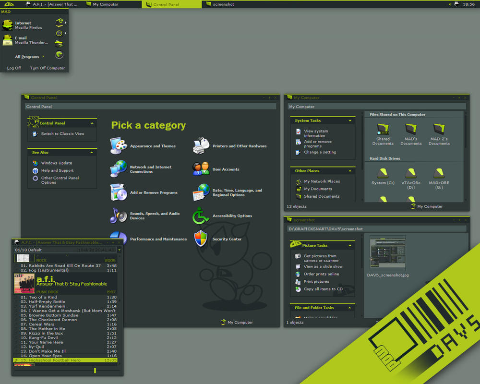
Task: Collapse the See Also section
Action: coord(92,153)
